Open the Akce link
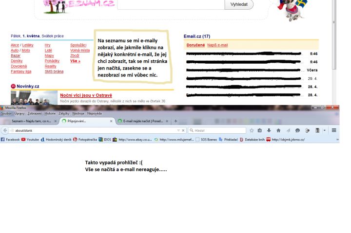The height and width of the screenshot is (233, 351). tap(15, 45)
